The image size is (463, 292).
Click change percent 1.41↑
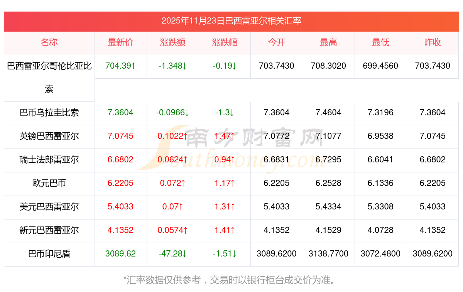(225, 230)
